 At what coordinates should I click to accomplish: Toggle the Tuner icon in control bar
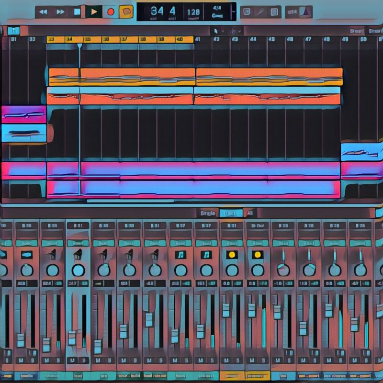[260, 11]
